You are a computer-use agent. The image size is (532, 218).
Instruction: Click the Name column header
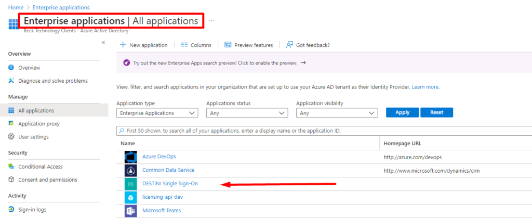pyautogui.click(x=128, y=144)
